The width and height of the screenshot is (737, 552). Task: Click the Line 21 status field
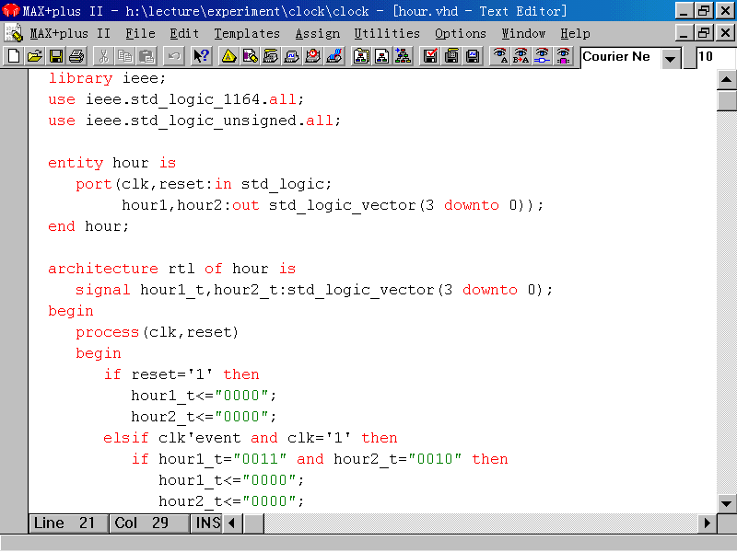(68, 523)
